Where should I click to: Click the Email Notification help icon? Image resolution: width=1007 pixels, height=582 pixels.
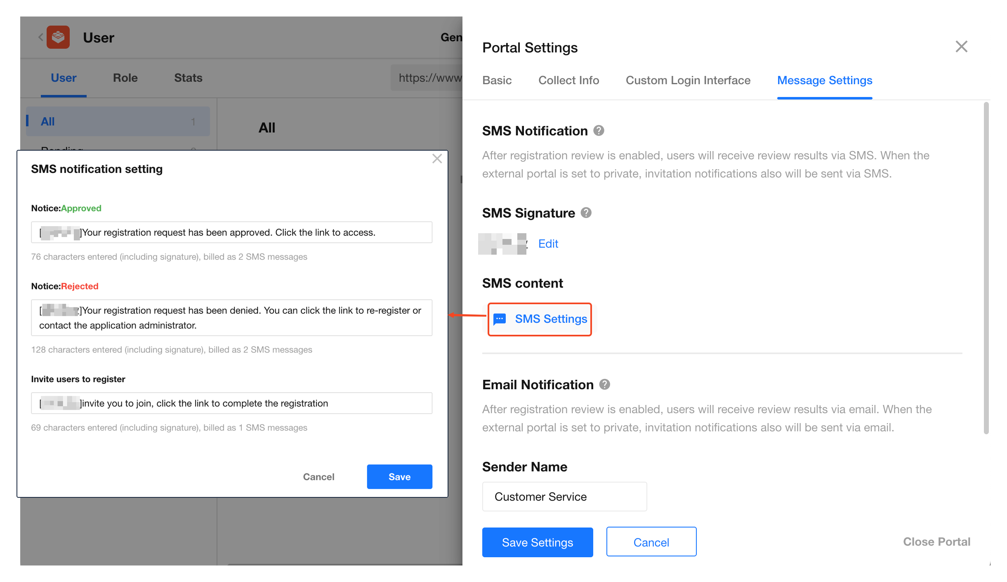604,385
